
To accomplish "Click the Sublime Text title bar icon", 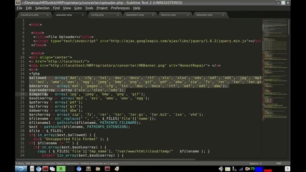I will [18, 2].
